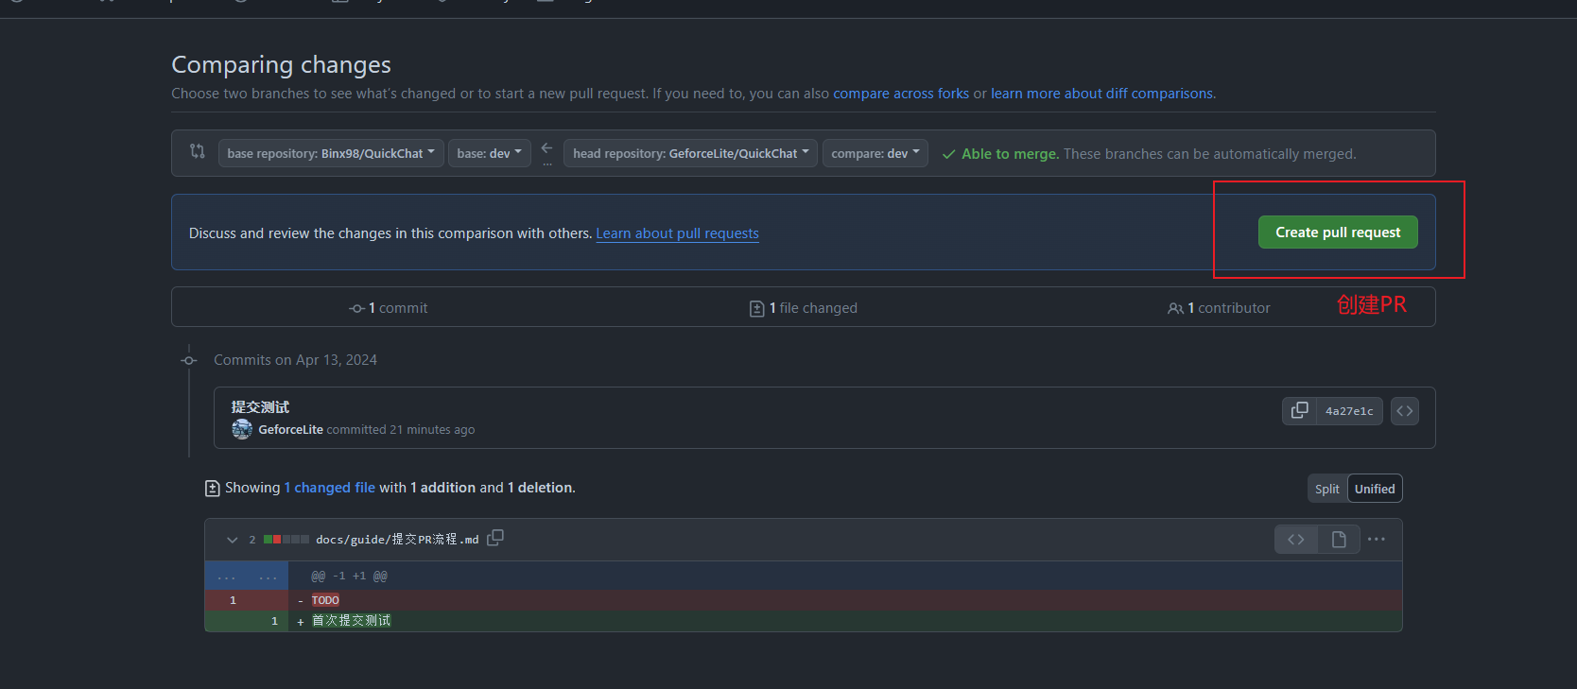
Task: Click the hunk header @@ -1 +1 @@
Action: coord(349,576)
